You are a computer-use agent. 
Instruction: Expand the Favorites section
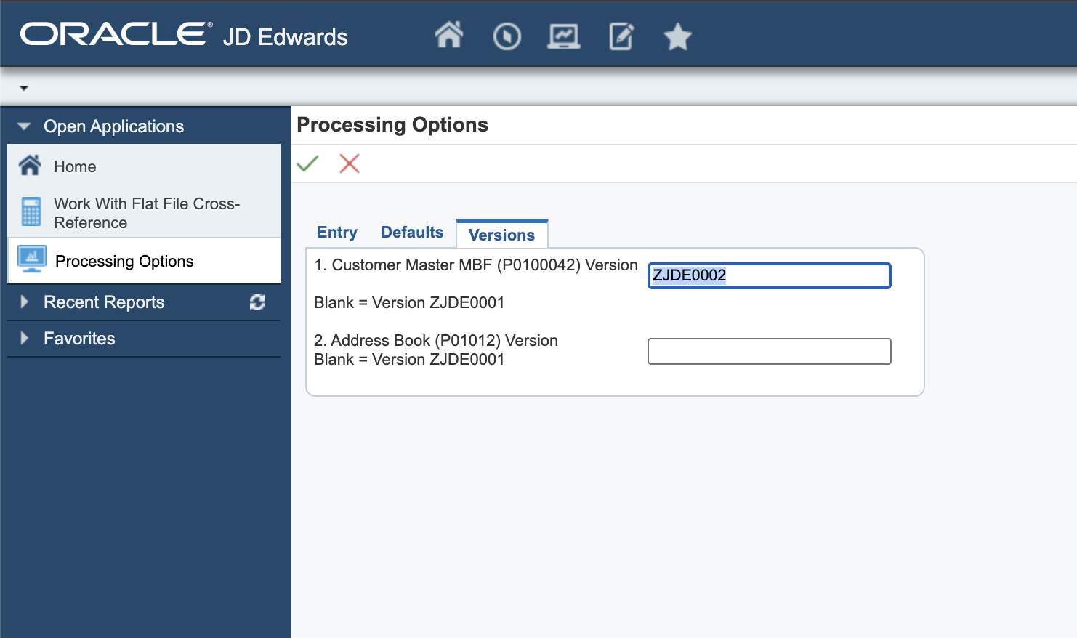tap(25, 338)
